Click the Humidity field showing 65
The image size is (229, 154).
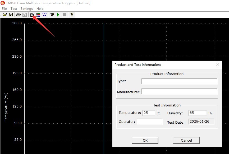(198, 113)
